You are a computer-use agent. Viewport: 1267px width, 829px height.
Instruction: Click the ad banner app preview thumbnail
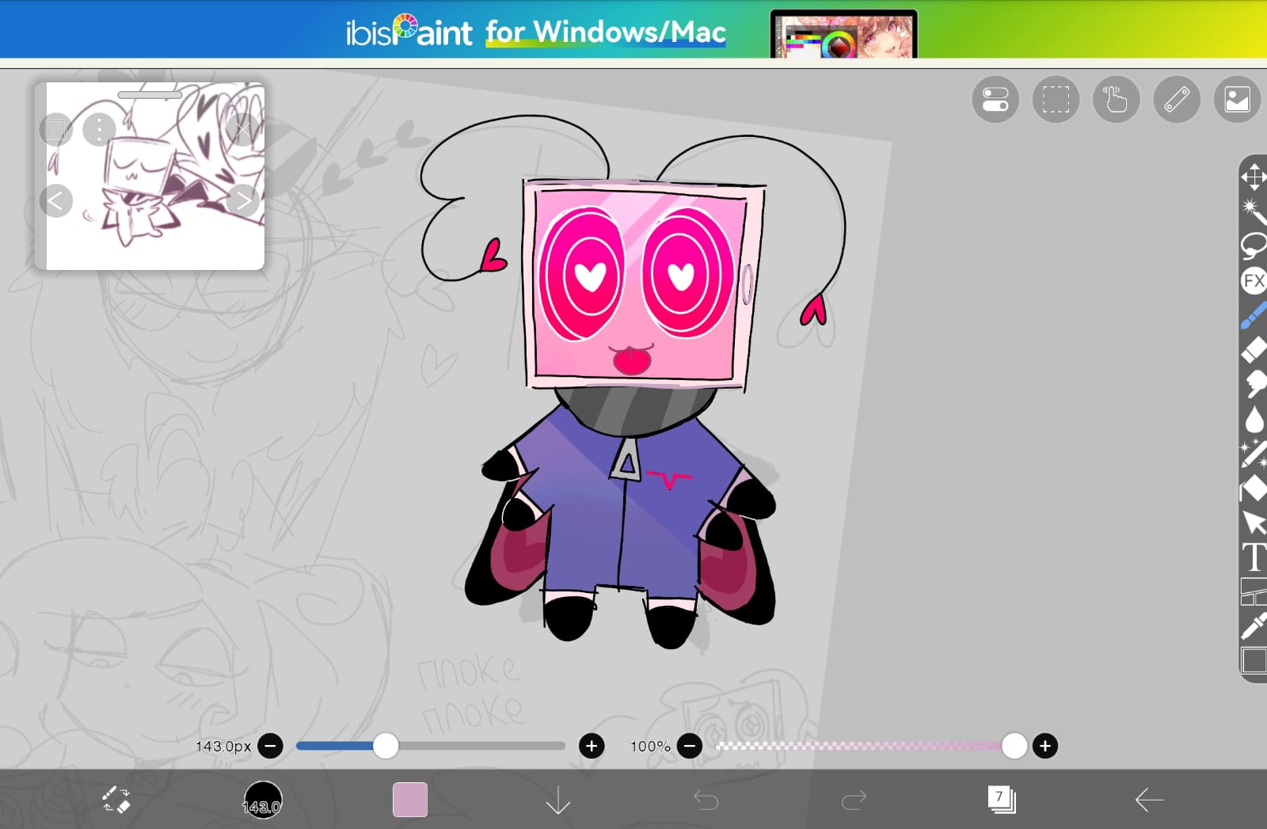[844, 34]
